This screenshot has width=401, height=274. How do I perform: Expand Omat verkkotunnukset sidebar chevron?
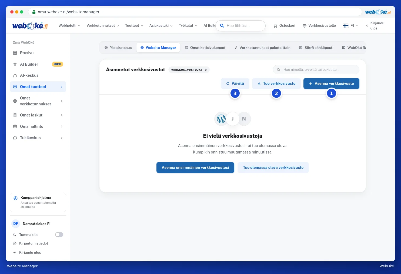(62, 101)
